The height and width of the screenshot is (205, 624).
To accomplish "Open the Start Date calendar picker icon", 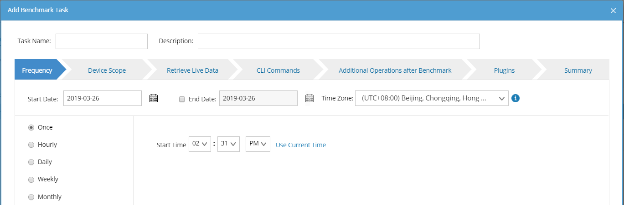I will (x=154, y=98).
